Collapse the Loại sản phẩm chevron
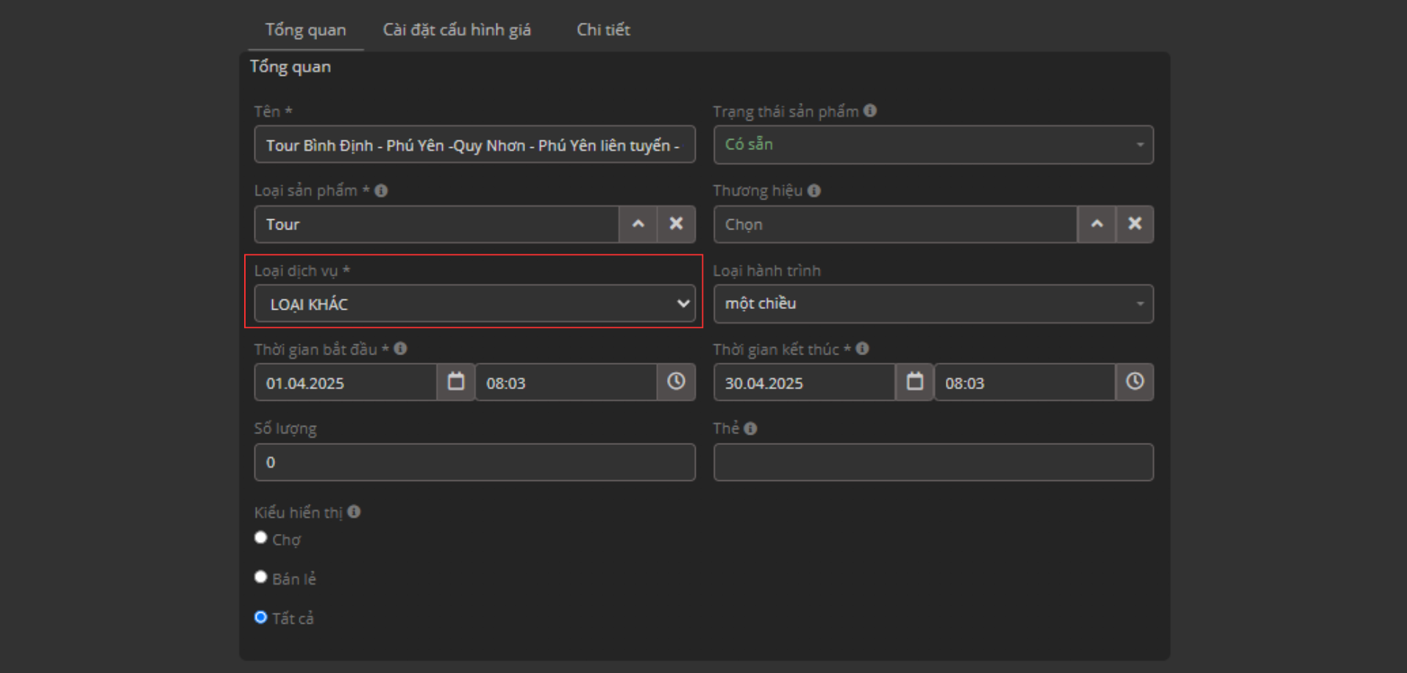The width and height of the screenshot is (1407, 673). coord(638,224)
